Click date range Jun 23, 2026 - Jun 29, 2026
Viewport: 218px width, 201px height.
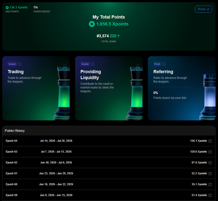[56, 173]
